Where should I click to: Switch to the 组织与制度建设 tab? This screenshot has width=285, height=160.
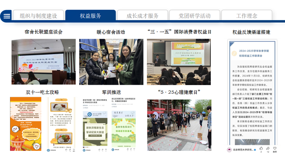(x=38, y=16)
